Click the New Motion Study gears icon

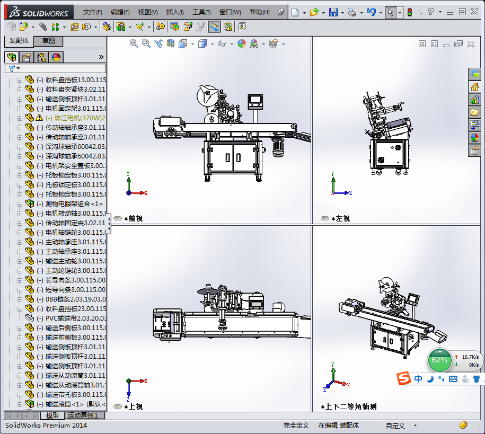(x=160, y=27)
